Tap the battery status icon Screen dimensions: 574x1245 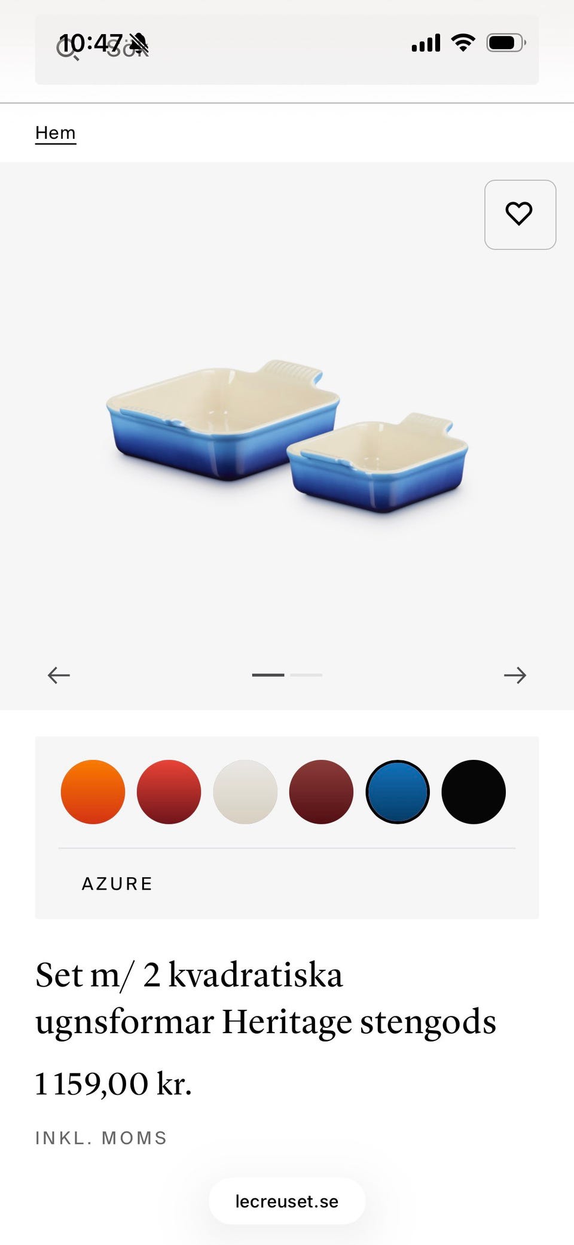(x=506, y=42)
